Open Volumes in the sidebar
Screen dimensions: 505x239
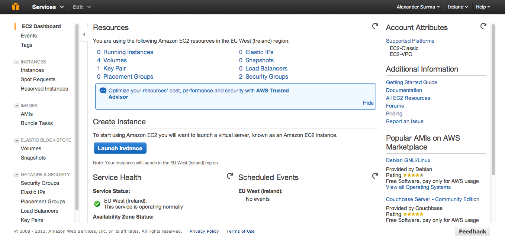(x=31, y=148)
